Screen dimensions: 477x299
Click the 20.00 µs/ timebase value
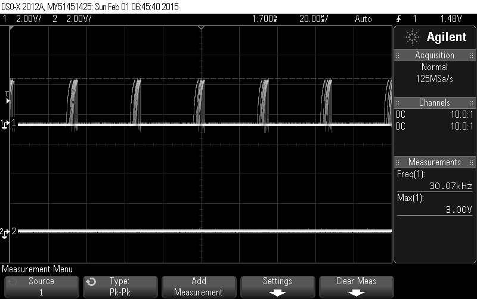[x=314, y=19]
